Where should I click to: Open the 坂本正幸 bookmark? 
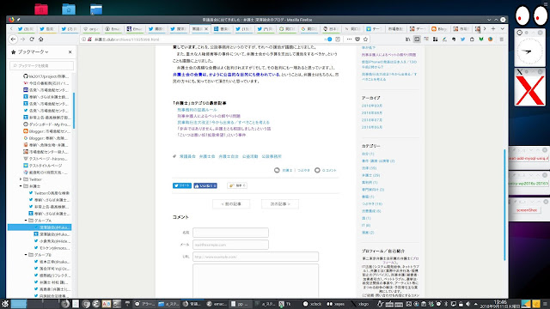tap(52, 262)
